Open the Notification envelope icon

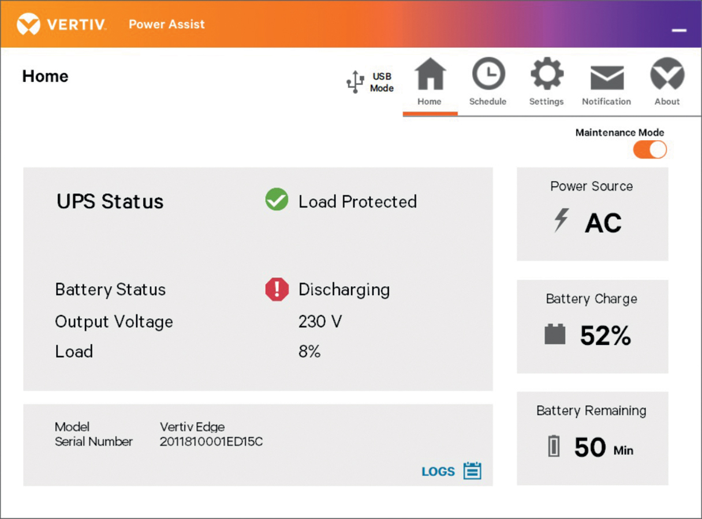606,77
